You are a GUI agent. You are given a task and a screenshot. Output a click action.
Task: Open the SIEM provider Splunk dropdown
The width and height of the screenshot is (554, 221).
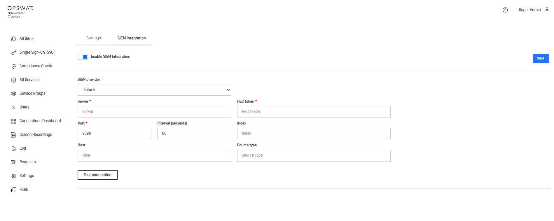point(154,90)
